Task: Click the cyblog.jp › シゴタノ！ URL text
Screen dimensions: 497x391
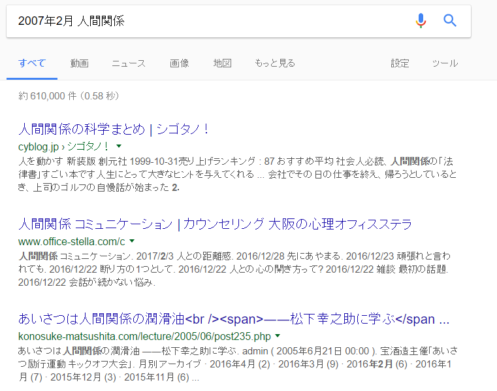Action: coord(63,146)
